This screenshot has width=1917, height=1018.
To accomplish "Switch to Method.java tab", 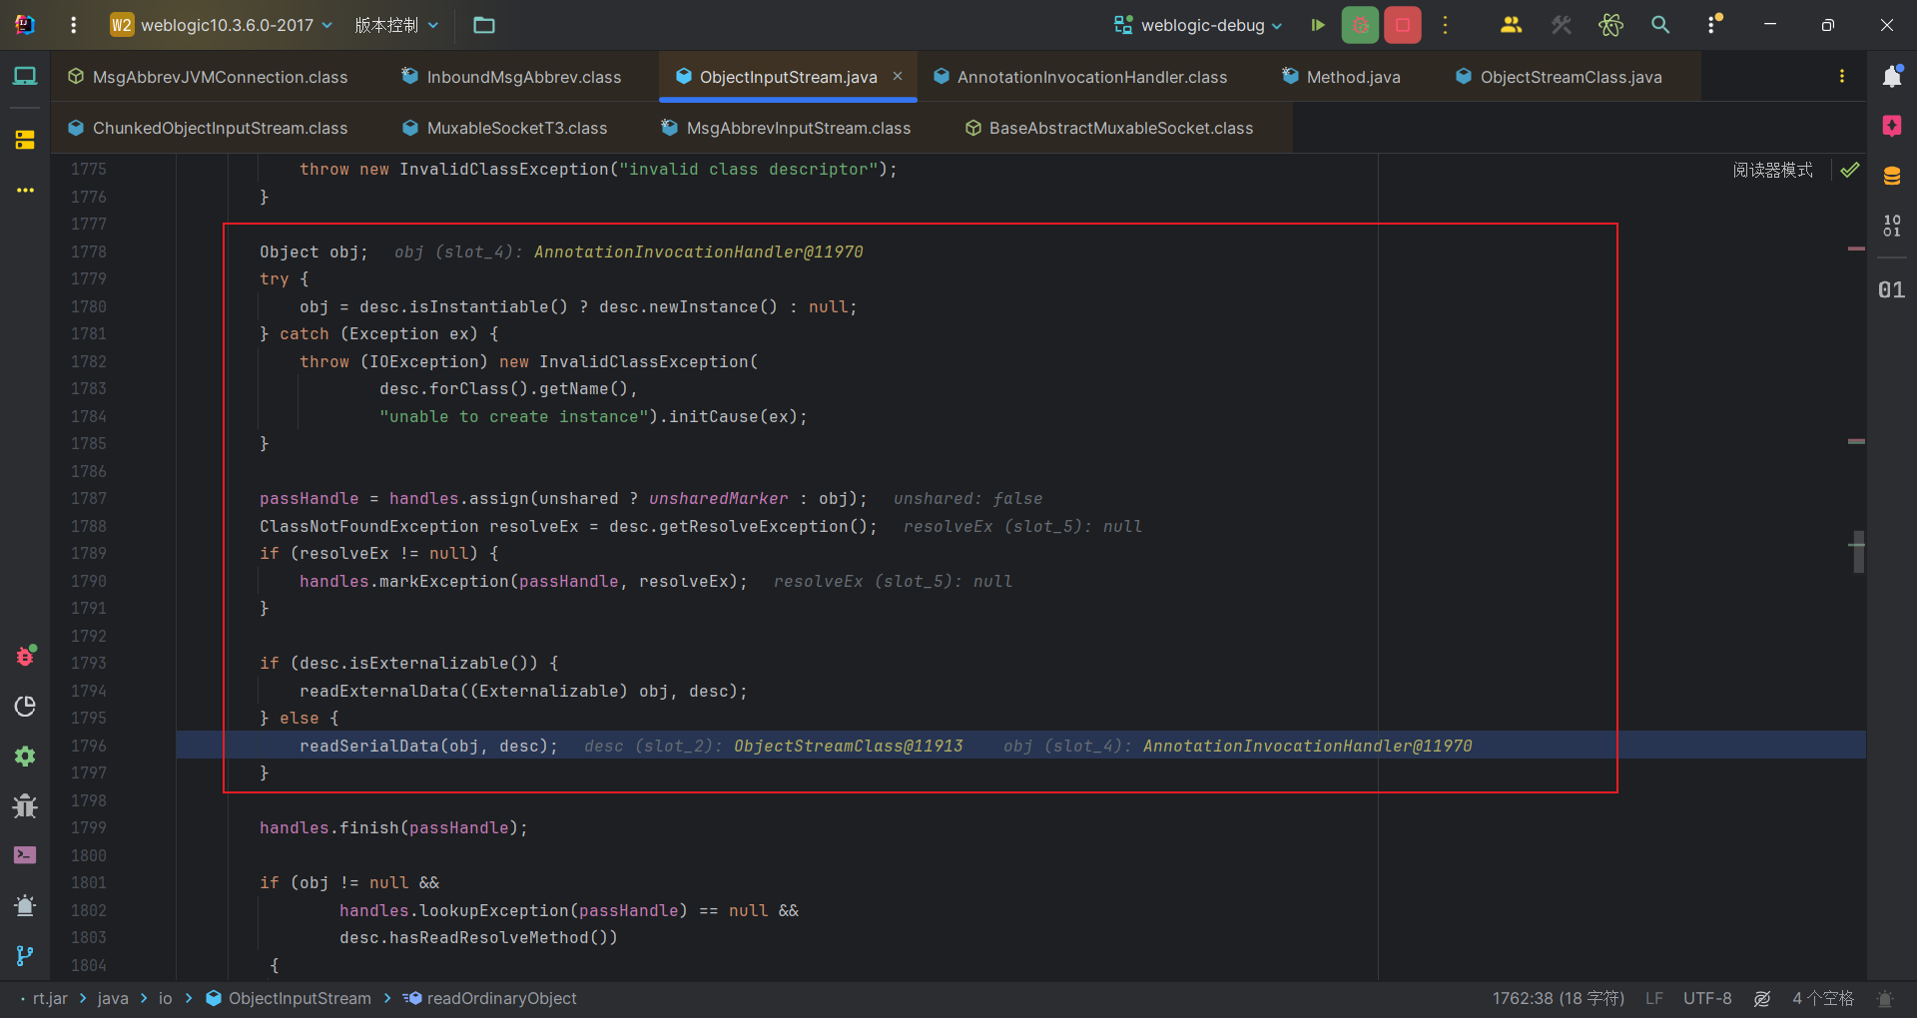I will coord(1342,77).
